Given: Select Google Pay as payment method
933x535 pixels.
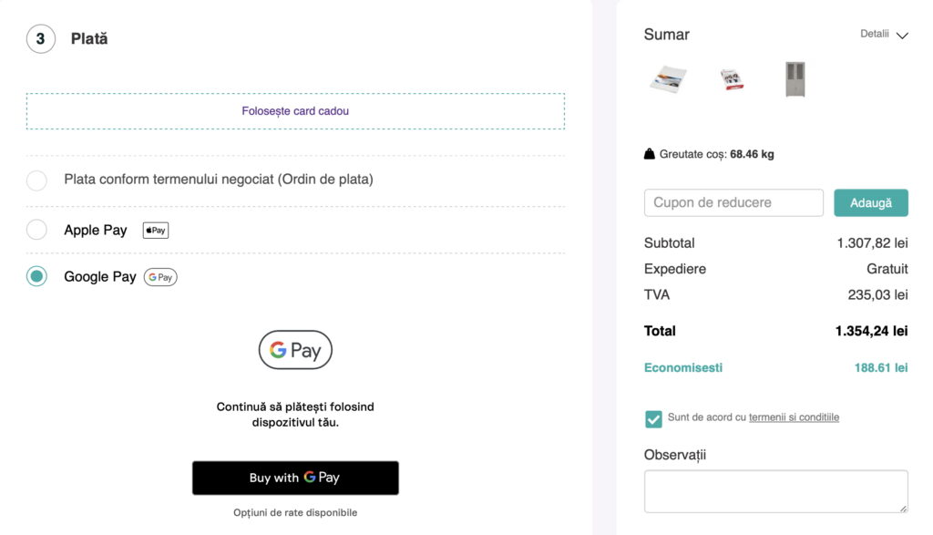Looking at the screenshot, I should tap(36, 275).
